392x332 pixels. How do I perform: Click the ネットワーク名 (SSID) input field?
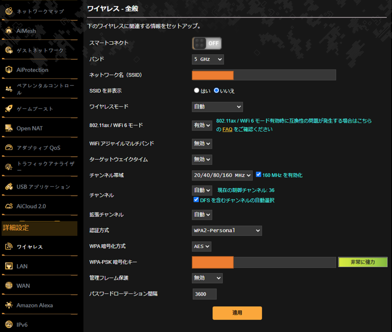(x=264, y=75)
